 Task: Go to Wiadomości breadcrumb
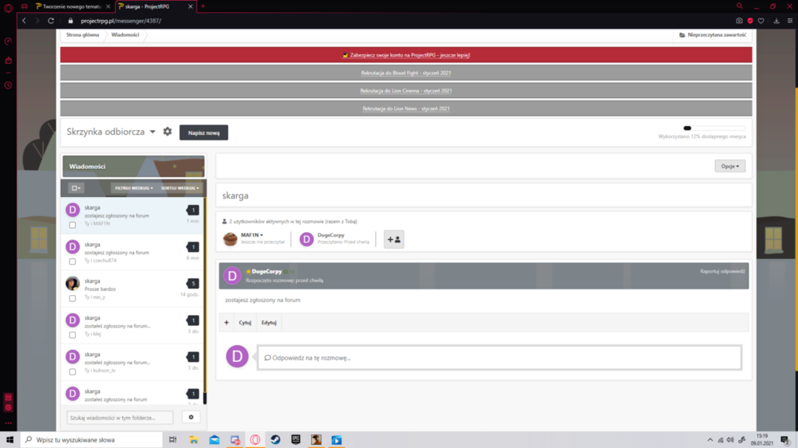click(125, 35)
